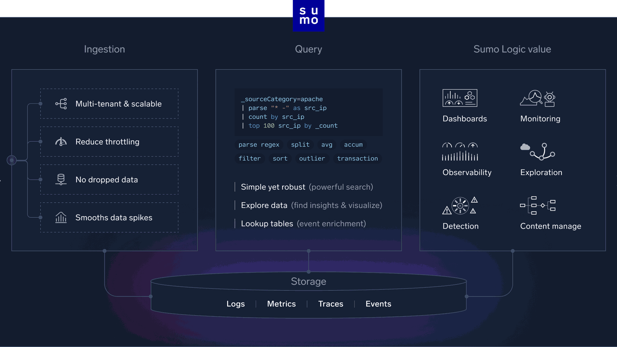Click the ingestion source node circle
Viewport: 617px width, 347px height.
(12, 160)
